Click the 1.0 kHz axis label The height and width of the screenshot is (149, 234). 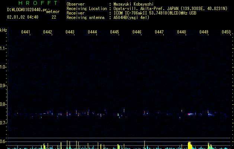pos(3,67)
